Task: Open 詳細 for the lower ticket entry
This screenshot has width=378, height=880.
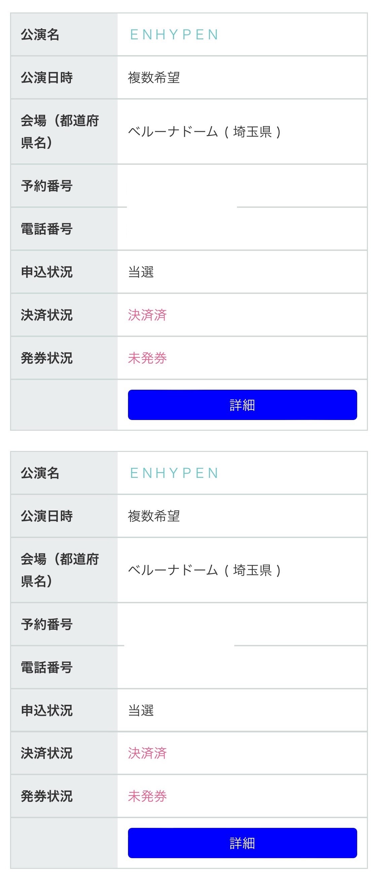Action: [x=242, y=843]
